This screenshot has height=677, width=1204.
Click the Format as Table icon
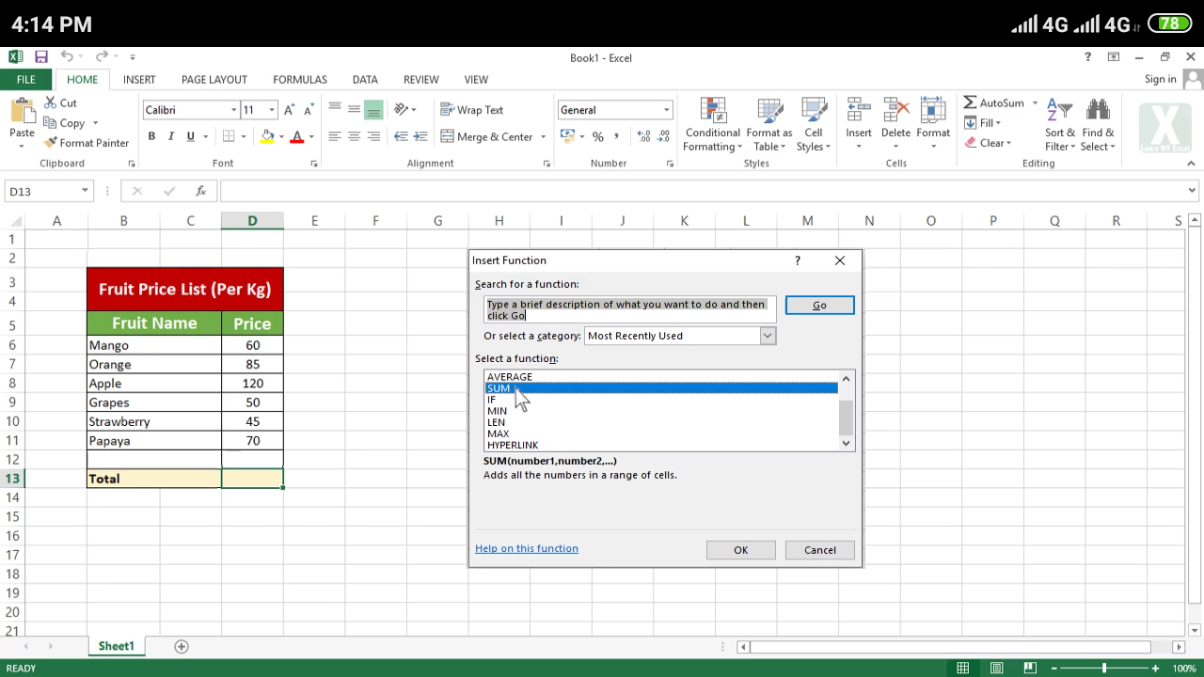(768, 112)
